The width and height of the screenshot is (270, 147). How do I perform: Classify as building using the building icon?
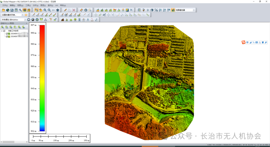tap(79, 20)
